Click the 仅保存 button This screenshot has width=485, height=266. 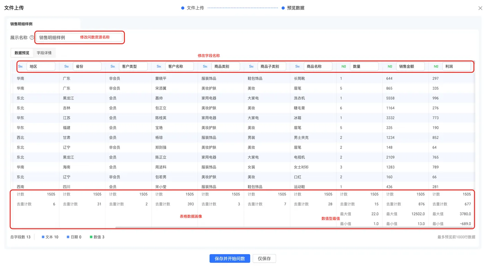coord(264,259)
